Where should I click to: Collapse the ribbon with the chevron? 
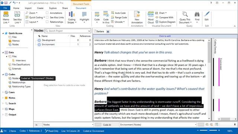pos(235,26)
